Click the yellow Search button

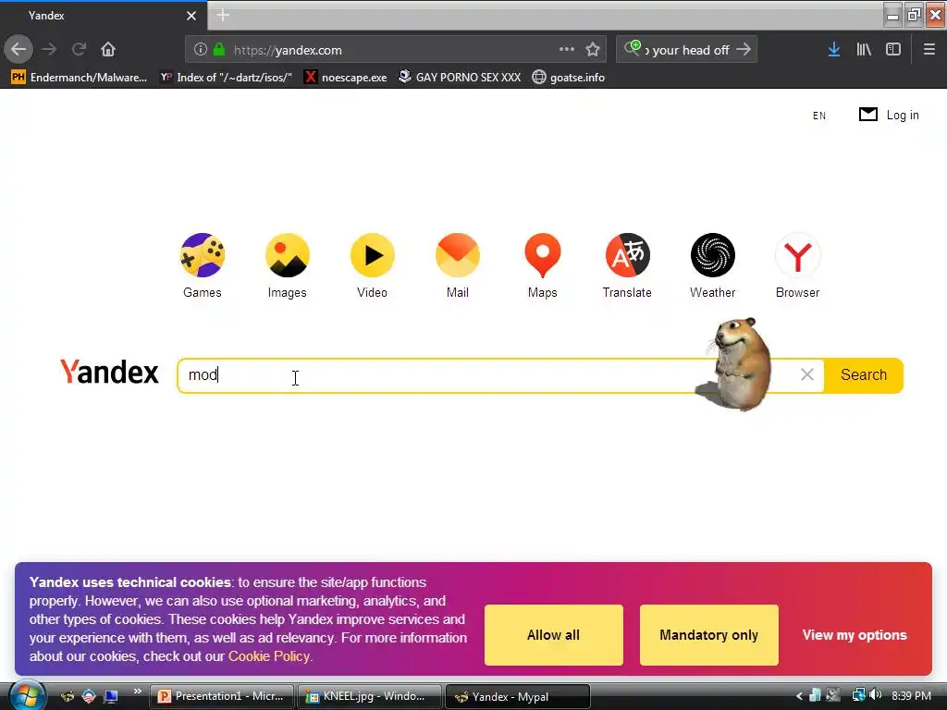[x=864, y=375]
